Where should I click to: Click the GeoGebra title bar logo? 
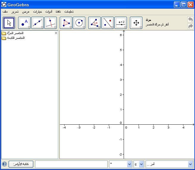(4, 5)
